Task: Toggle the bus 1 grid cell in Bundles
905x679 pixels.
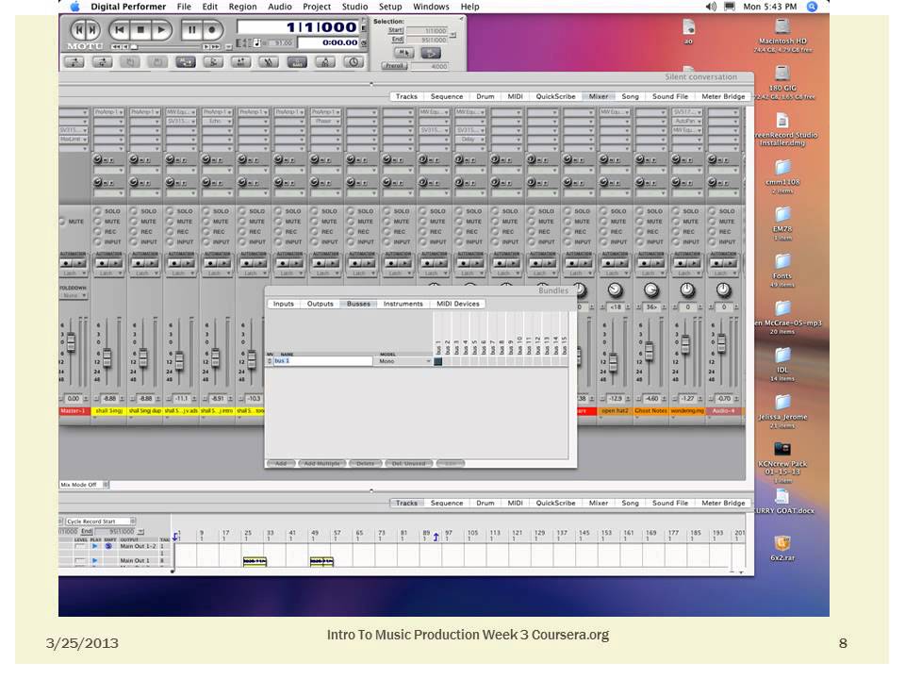Action: point(438,361)
